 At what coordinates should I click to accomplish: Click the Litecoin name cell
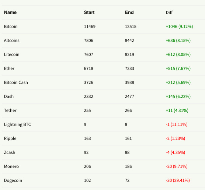click(x=12, y=54)
